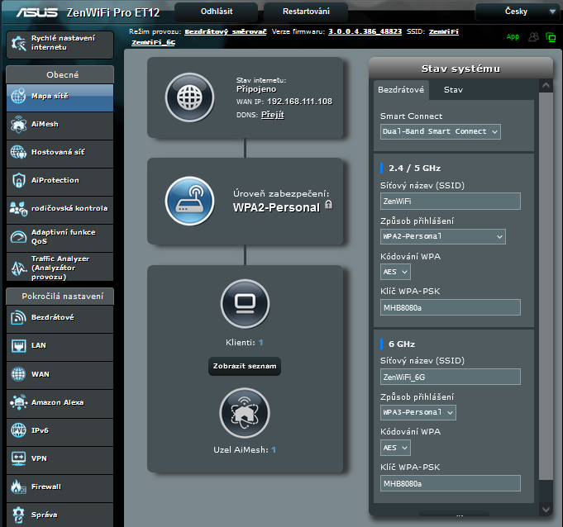
Task: Click the Odhlásit button
Action: coord(216,12)
